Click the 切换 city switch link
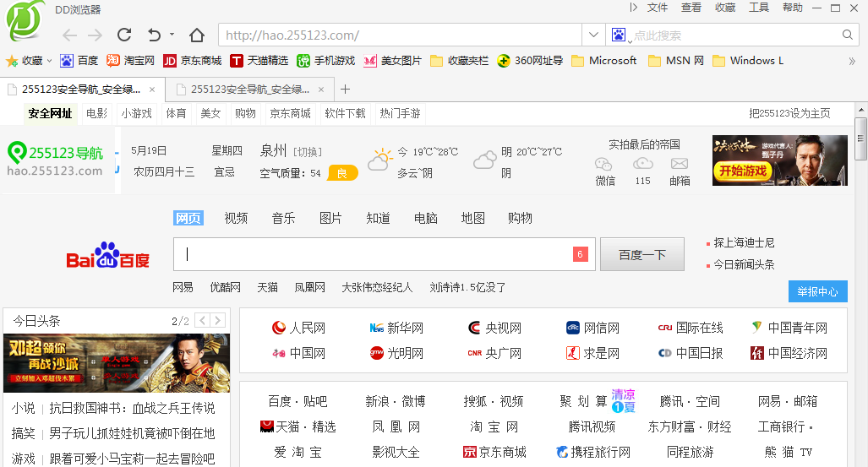This screenshot has width=868, height=467. tap(308, 152)
